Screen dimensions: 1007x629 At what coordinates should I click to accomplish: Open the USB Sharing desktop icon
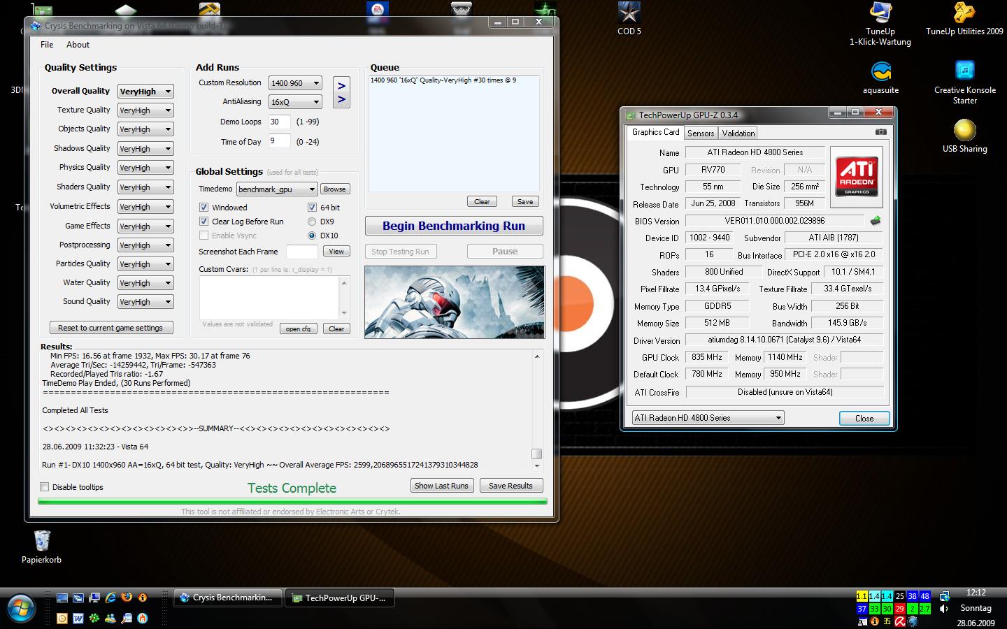click(x=964, y=136)
